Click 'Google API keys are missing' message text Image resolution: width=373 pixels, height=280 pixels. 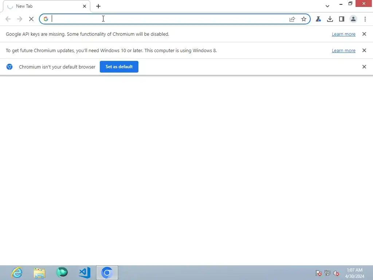(x=87, y=34)
